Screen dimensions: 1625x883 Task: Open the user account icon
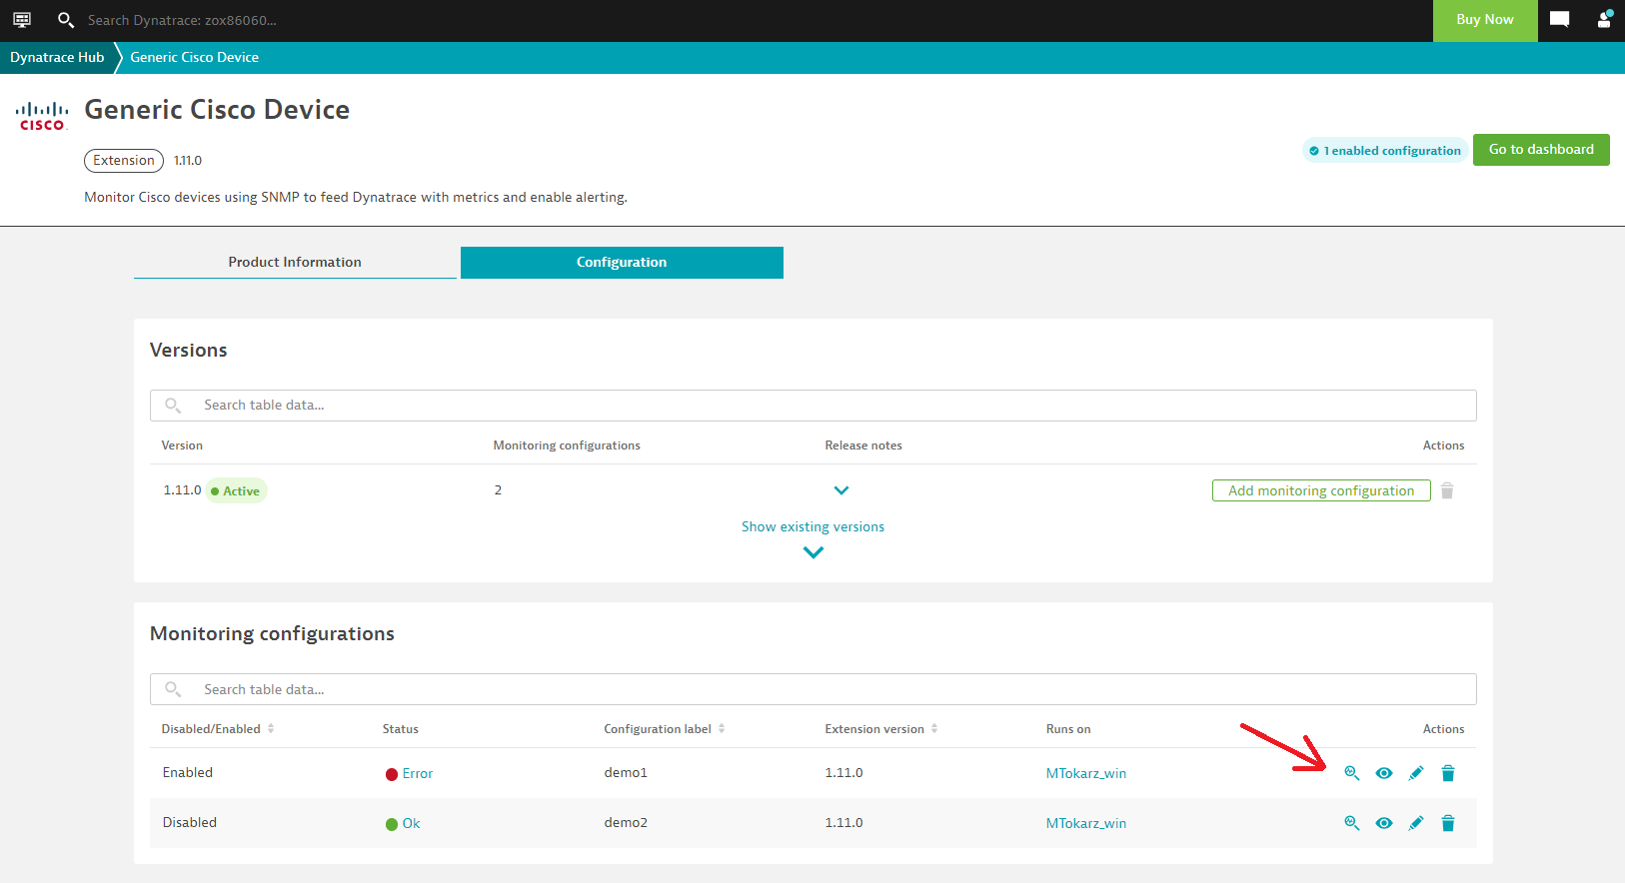[1604, 20]
